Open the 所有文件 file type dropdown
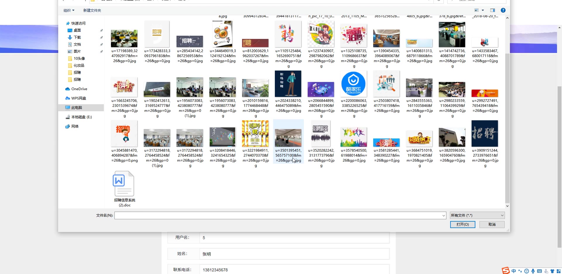Screen dimensions: 562x274 click(477, 215)
